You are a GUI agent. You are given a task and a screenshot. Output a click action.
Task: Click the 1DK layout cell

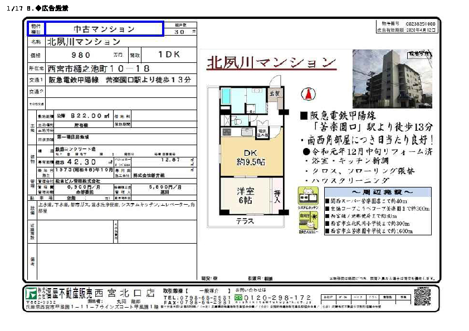pos(169,55)
